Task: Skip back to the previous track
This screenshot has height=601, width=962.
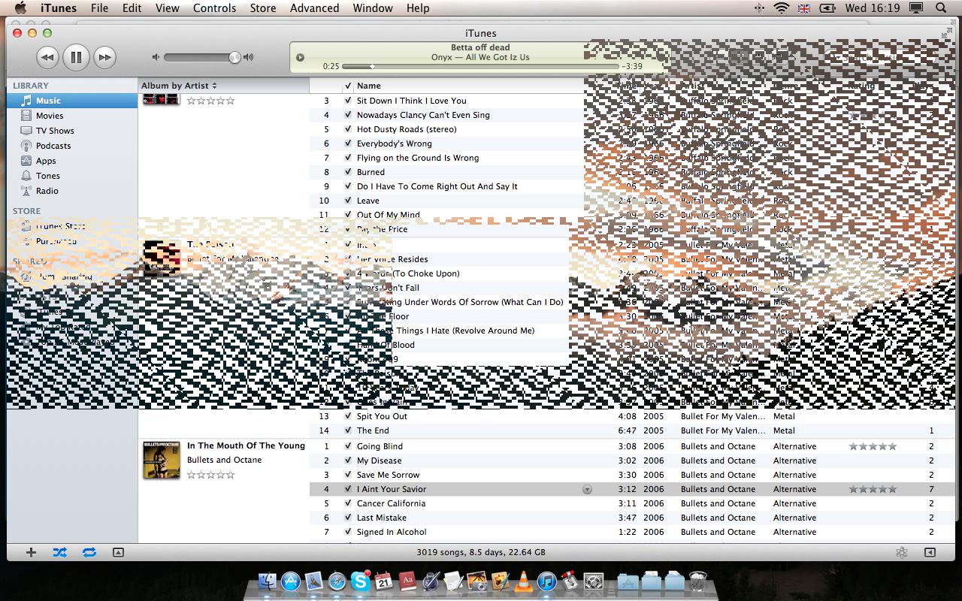Action: click(47, 57)
